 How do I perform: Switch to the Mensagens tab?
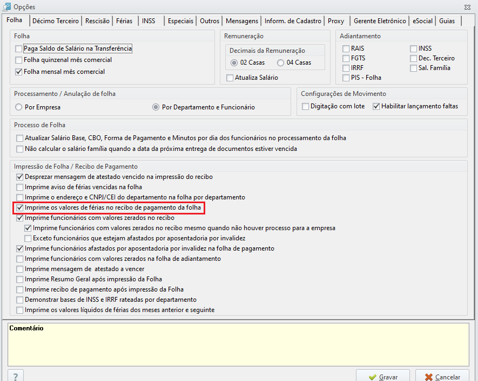click(242, 21)
